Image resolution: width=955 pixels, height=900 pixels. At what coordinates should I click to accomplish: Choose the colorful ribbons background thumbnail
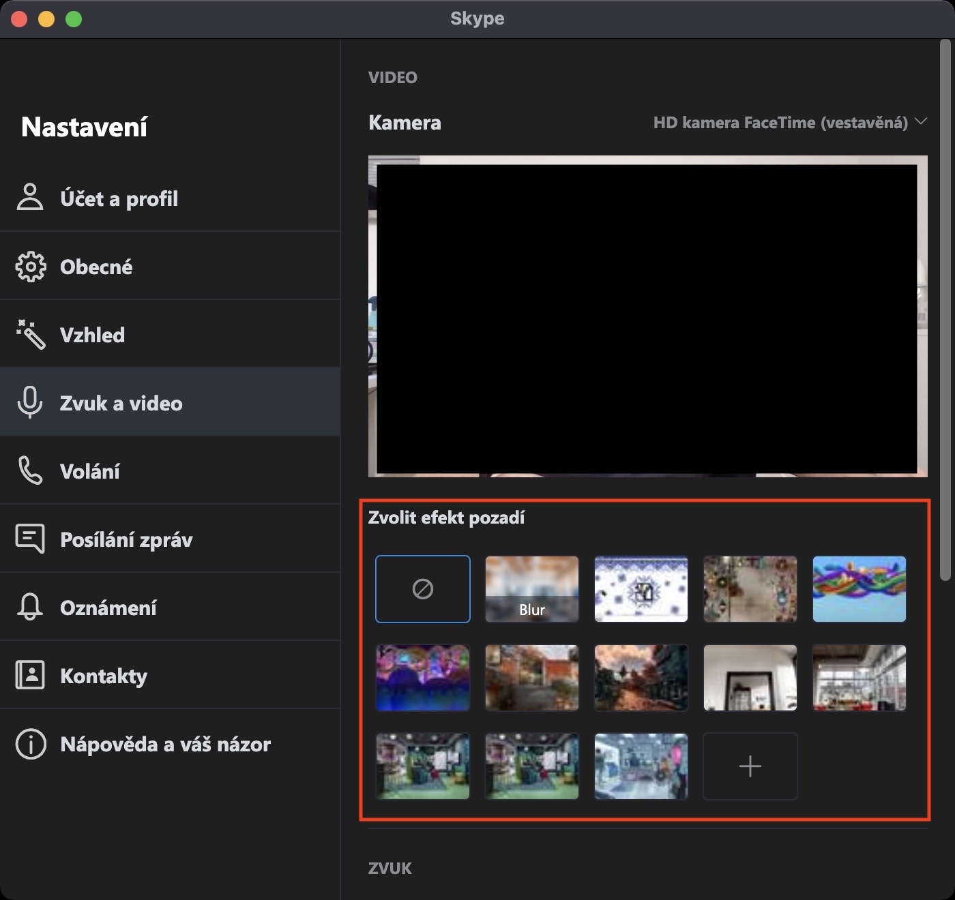[x=859, y=589]
